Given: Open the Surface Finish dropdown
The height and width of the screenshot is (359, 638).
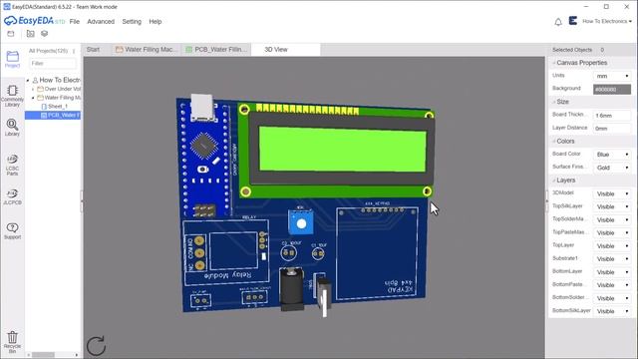Looking at the screenshot, I should click(612, 168).
